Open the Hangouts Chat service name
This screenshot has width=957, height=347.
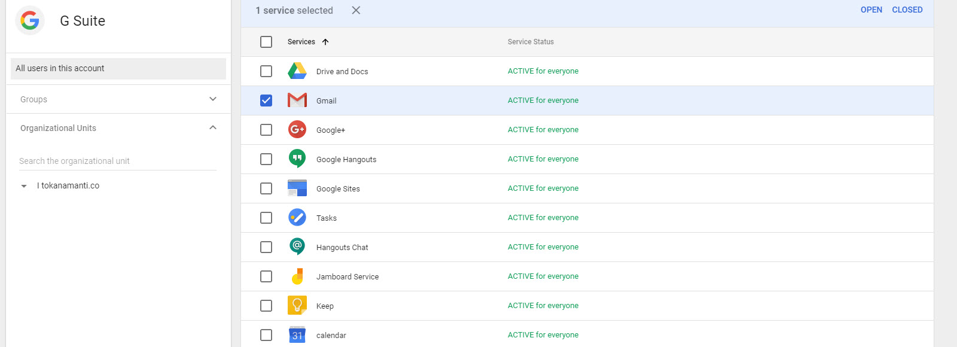pos(342,248)
